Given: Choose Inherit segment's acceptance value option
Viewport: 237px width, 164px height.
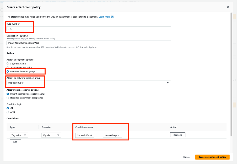Looking at the screenshot, I should [x=8, y=94].
